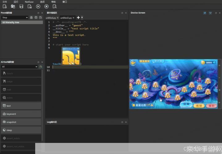This screenshot has width=222, height=154.
Task: Click the gold coin icon in game screen
Action: (203, 62)
